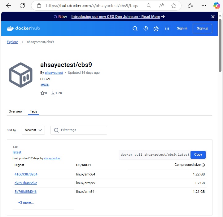This screenshot has height=217, width=223.
Task: Open the browser Settings and more menu
Action: coord(204,6)
